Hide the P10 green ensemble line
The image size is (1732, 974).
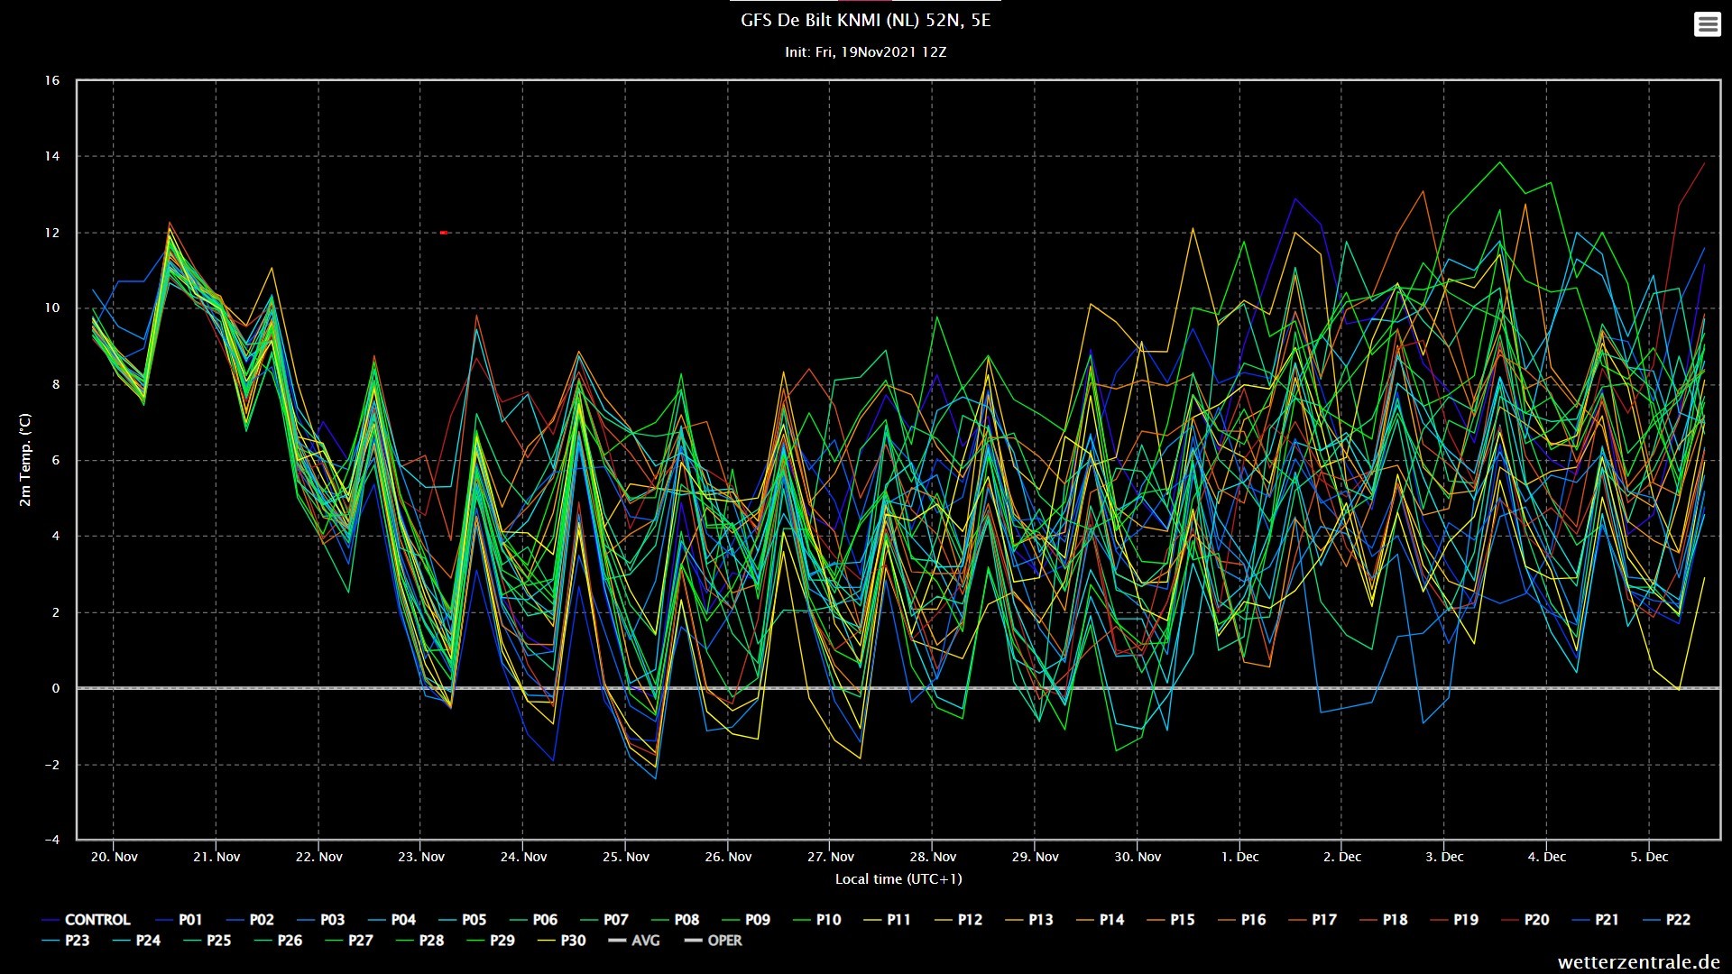click(x=816, y=920)
